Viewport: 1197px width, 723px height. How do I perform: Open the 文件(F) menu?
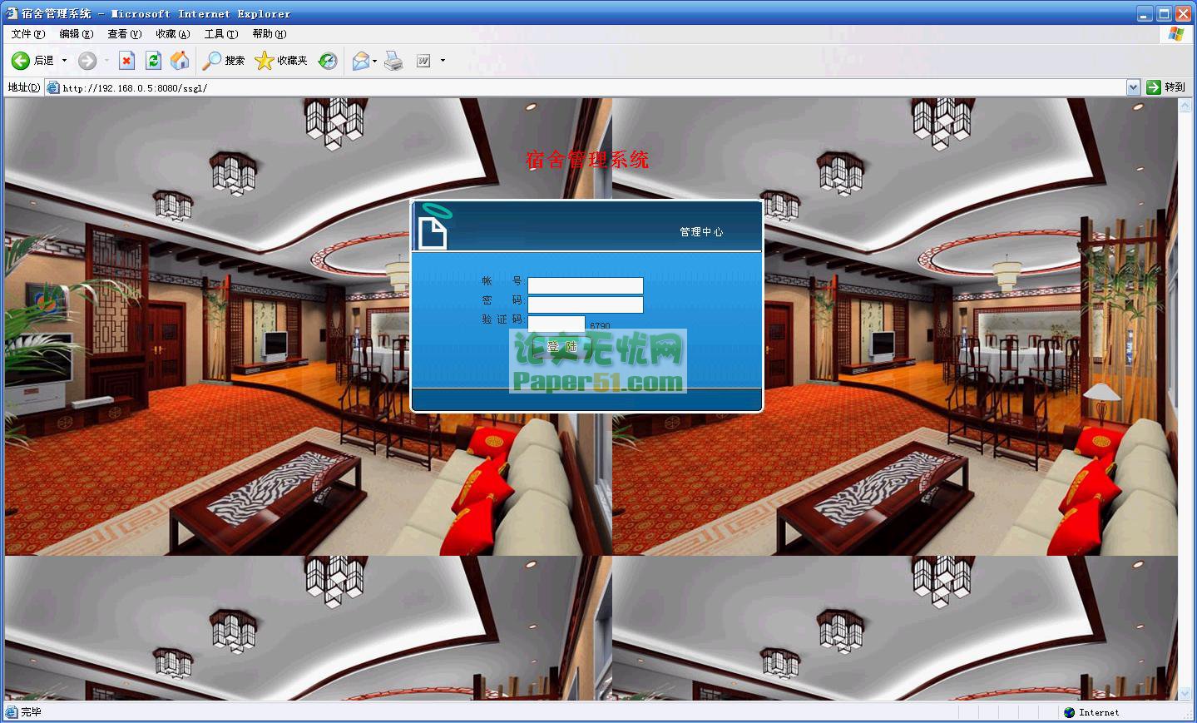coord(28,34)
